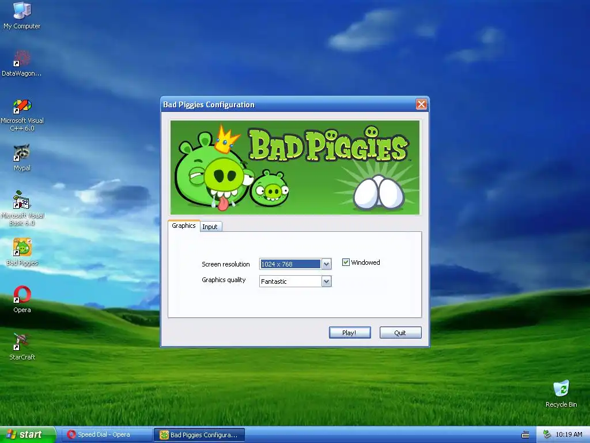Screen dimensions: 590x443
Task: Open the My Computer desktop icon
Action: pyautogui.click(x=22, y=15)
